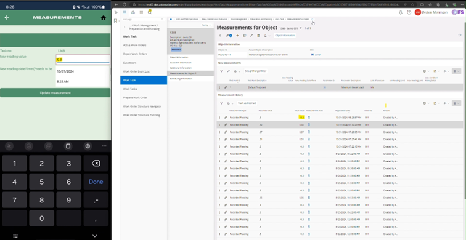The image size is (466, 240).
Task: Filter the Measurement History list
Action: coord(221,103)
